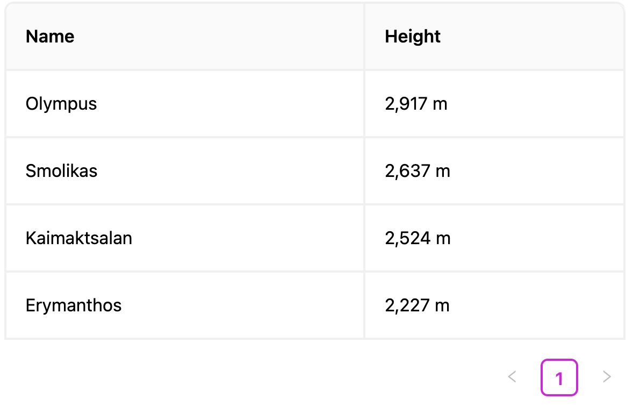Click empty space right of Name header text
This screenshot has width=633, height=413.
[215, 37]
